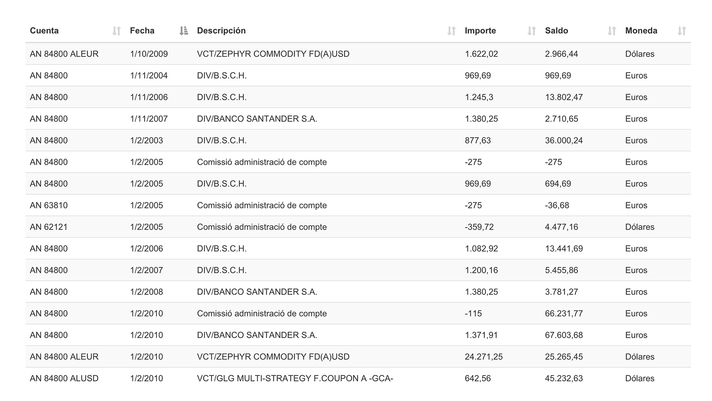Viewport: 712px width, 401px height.
Task: Click the Moneda header label
Action: click(641, 31)
